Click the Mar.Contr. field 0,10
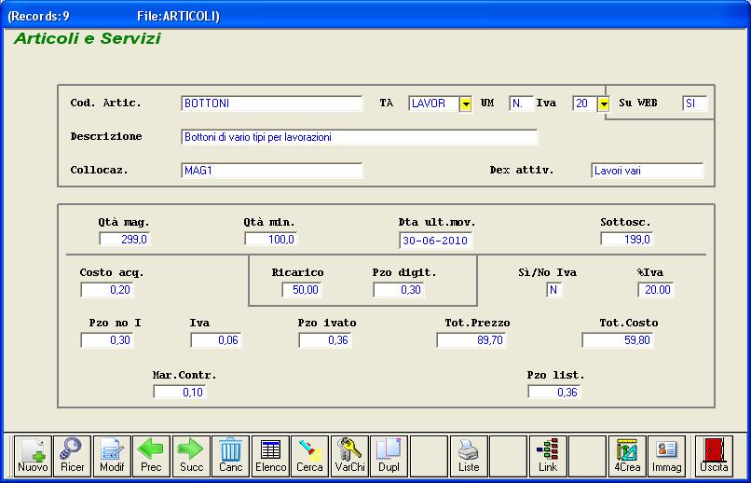This screenshot has height=483, width=751. coord(180,392)
